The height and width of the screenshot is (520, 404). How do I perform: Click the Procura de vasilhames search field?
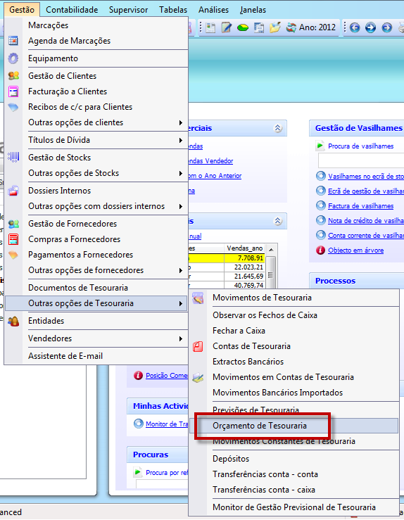[361, 160]
